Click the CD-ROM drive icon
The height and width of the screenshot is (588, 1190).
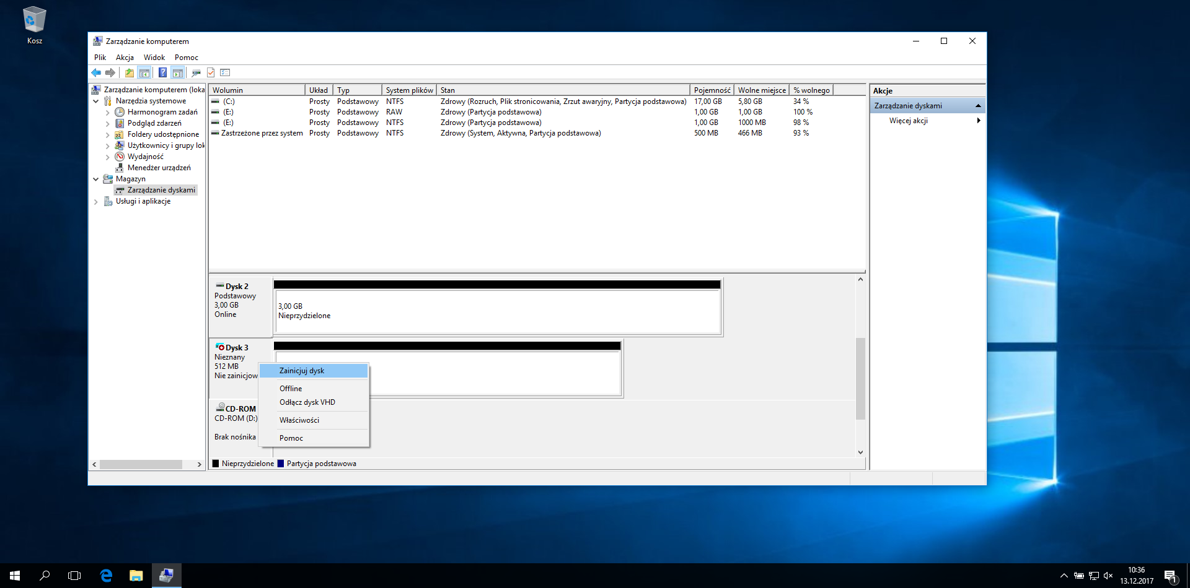[x=220, y=407]
